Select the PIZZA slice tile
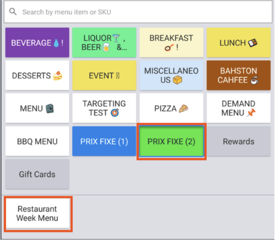 click(x=171, y=108)
